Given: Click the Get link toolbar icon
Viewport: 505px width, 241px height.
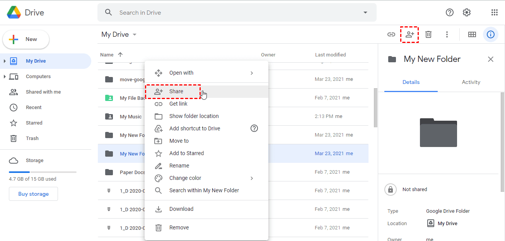Looking at the screenshot, I should click(x=391, y=34).
